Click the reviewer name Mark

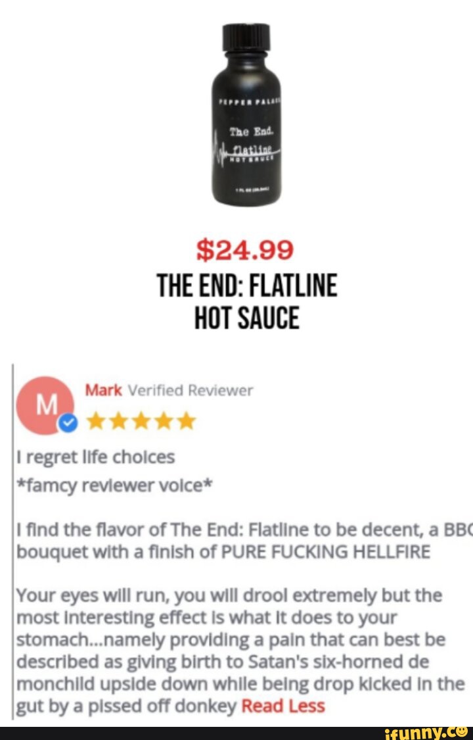pos(104,391)
